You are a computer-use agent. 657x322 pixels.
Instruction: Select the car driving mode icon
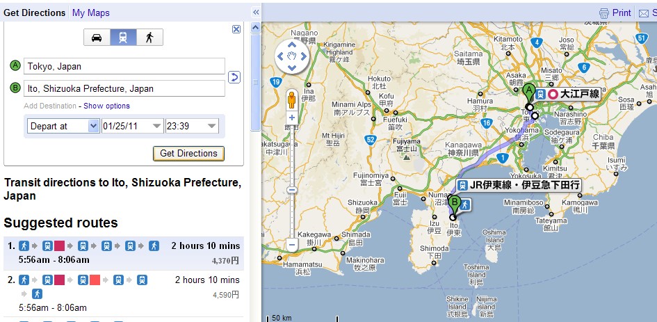(97, 38)
